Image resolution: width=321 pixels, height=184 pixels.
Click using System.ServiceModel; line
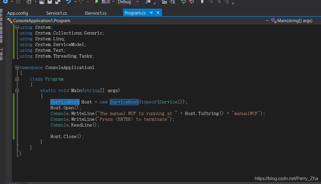click(x=53, y=45)
